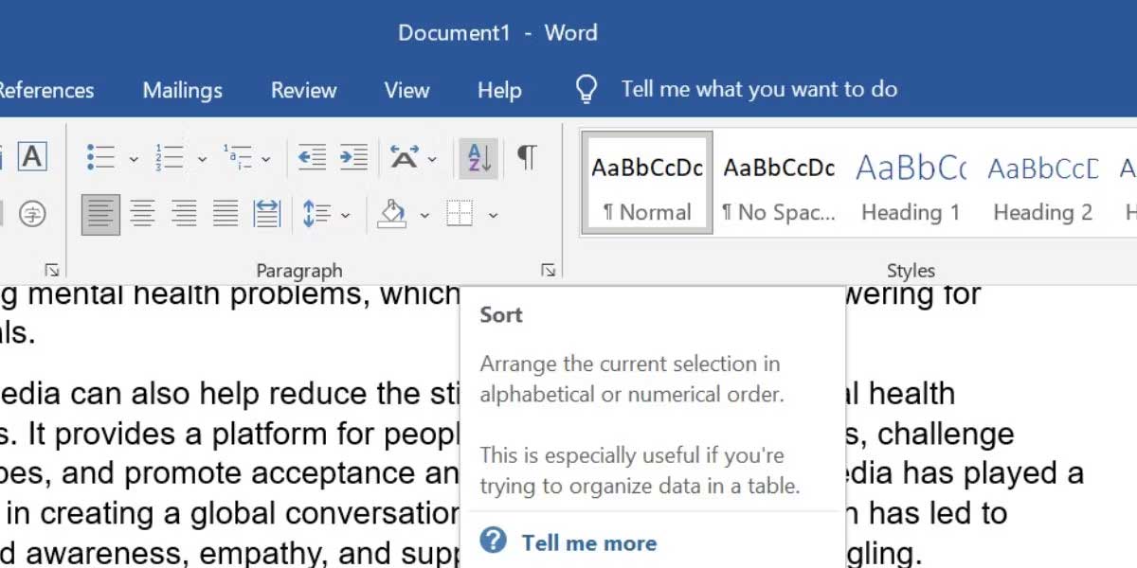This screenshot has width=1137, height=568.
Task: Click the Sort A-Z button
Action: click(478, 157)
